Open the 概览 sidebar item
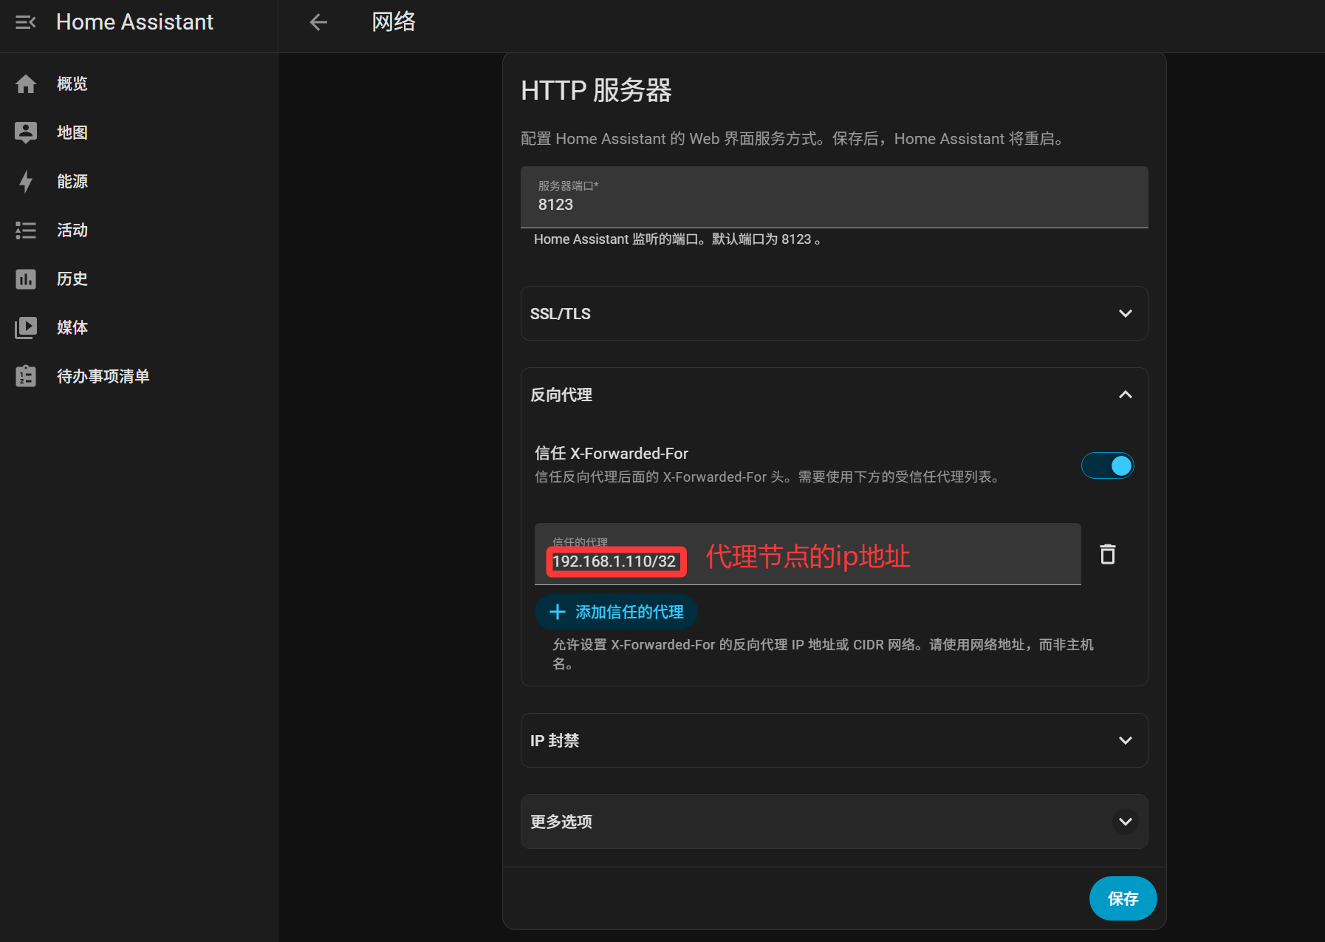 [x=139, y=84]
